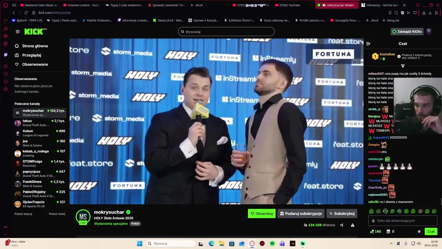Open Wydarzenia specjalne category link
This screenshot has height=249, width=442.
(111, 223)
